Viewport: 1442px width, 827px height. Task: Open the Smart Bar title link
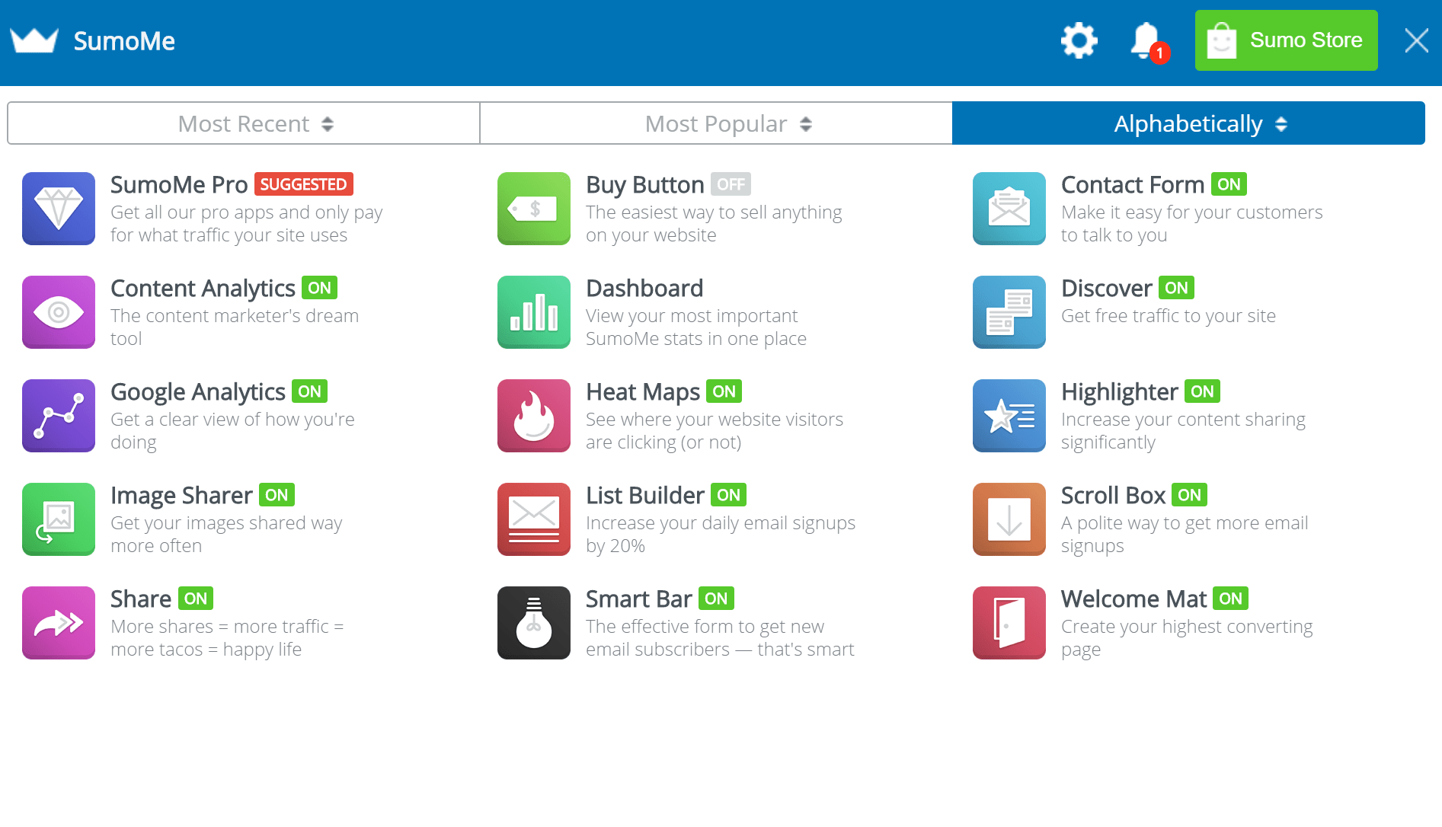(639, 599)
